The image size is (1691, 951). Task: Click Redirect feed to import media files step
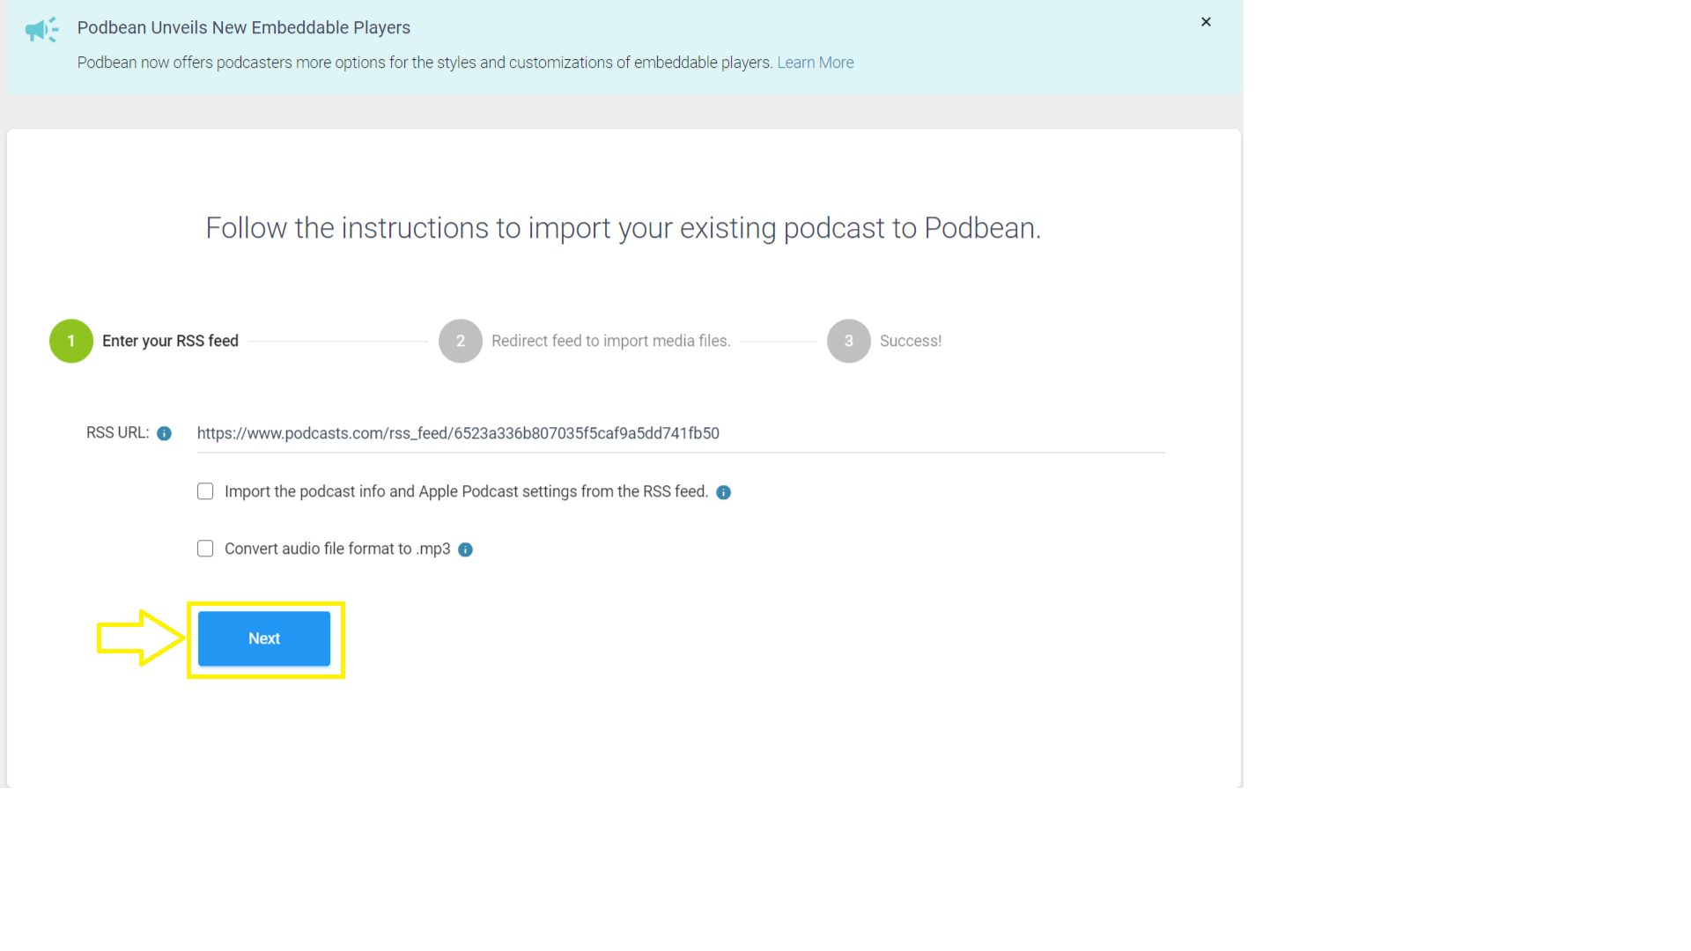(611, 341)
